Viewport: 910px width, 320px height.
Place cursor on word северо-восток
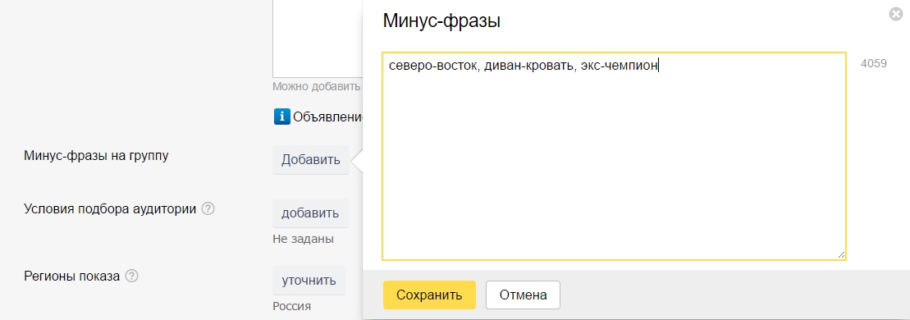tap(433, 66)
